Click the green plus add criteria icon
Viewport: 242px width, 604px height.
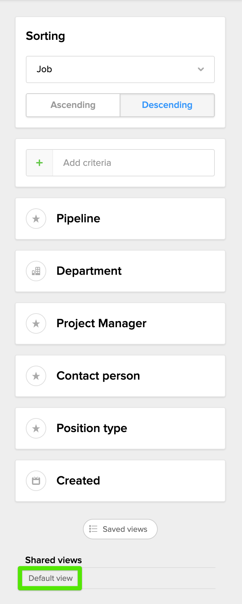pos(39,163)
